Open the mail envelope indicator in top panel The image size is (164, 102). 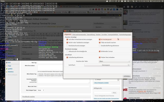[x=125, y=1]
